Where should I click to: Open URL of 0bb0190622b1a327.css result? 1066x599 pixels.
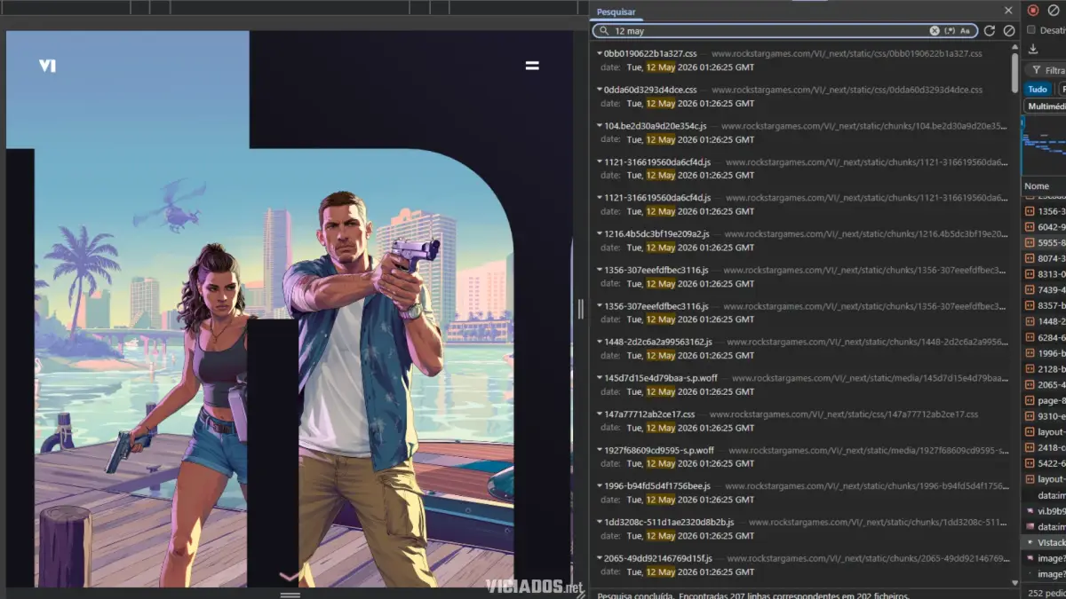(x=847, y=53)
